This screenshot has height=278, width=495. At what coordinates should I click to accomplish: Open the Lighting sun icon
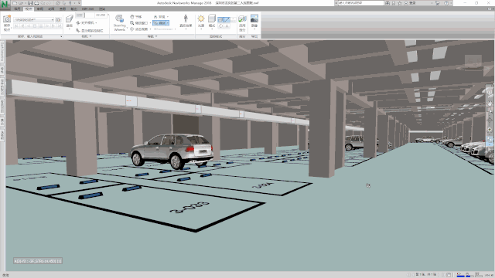pyautogui.click(x=201, y=19)
